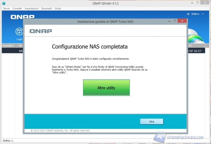
Task: Open the Connetti menu
Action: click(x=17, y=8)
